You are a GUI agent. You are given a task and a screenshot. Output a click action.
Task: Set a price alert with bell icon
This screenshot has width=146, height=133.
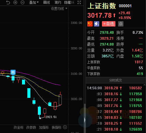coord(121,24)
